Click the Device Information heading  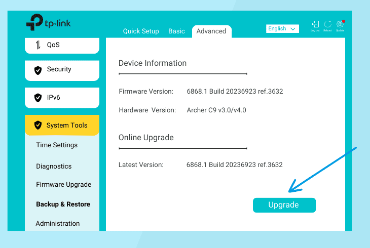coord(153,63)
